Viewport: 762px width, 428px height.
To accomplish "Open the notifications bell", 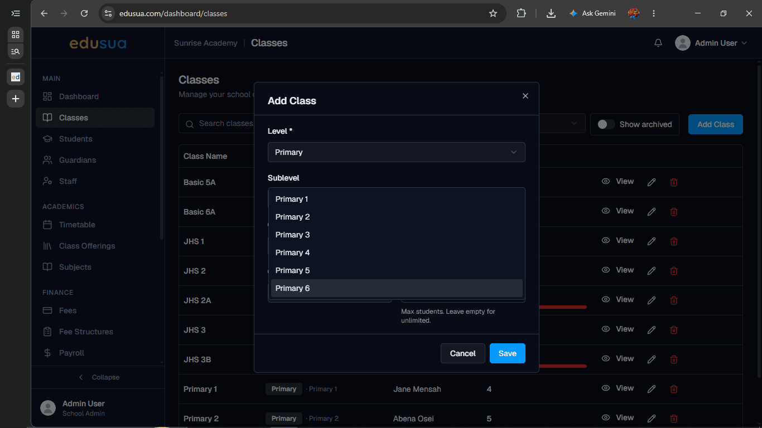I will (x=658, y=43).
